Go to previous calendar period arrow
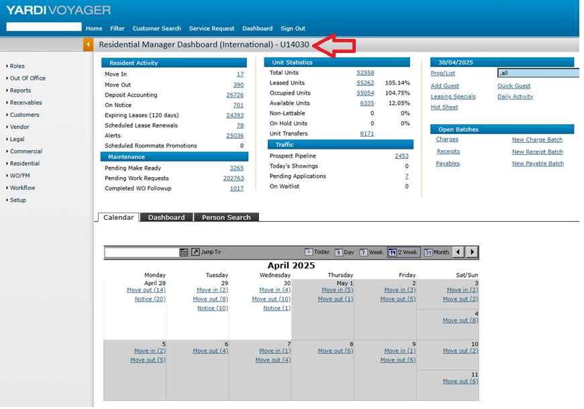The height and width of the screenshot is (409, 584). [x=458, y=252]
